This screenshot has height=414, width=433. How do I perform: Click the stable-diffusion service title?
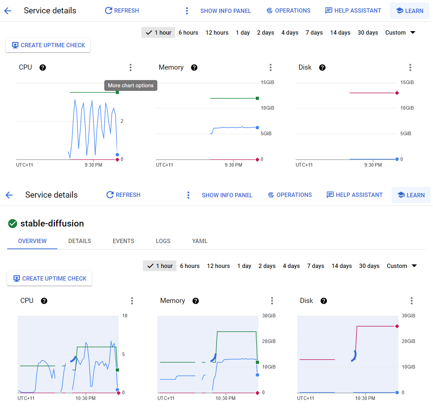pyautogui.click(x=52, y=224)
